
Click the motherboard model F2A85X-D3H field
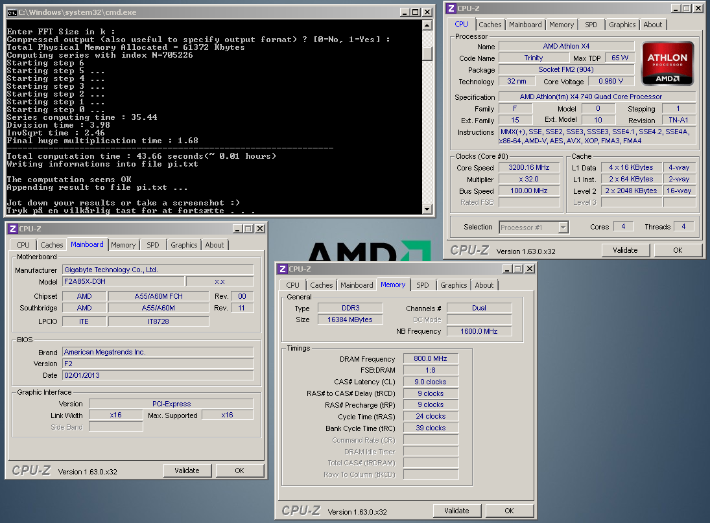click(x=123, y=281)
